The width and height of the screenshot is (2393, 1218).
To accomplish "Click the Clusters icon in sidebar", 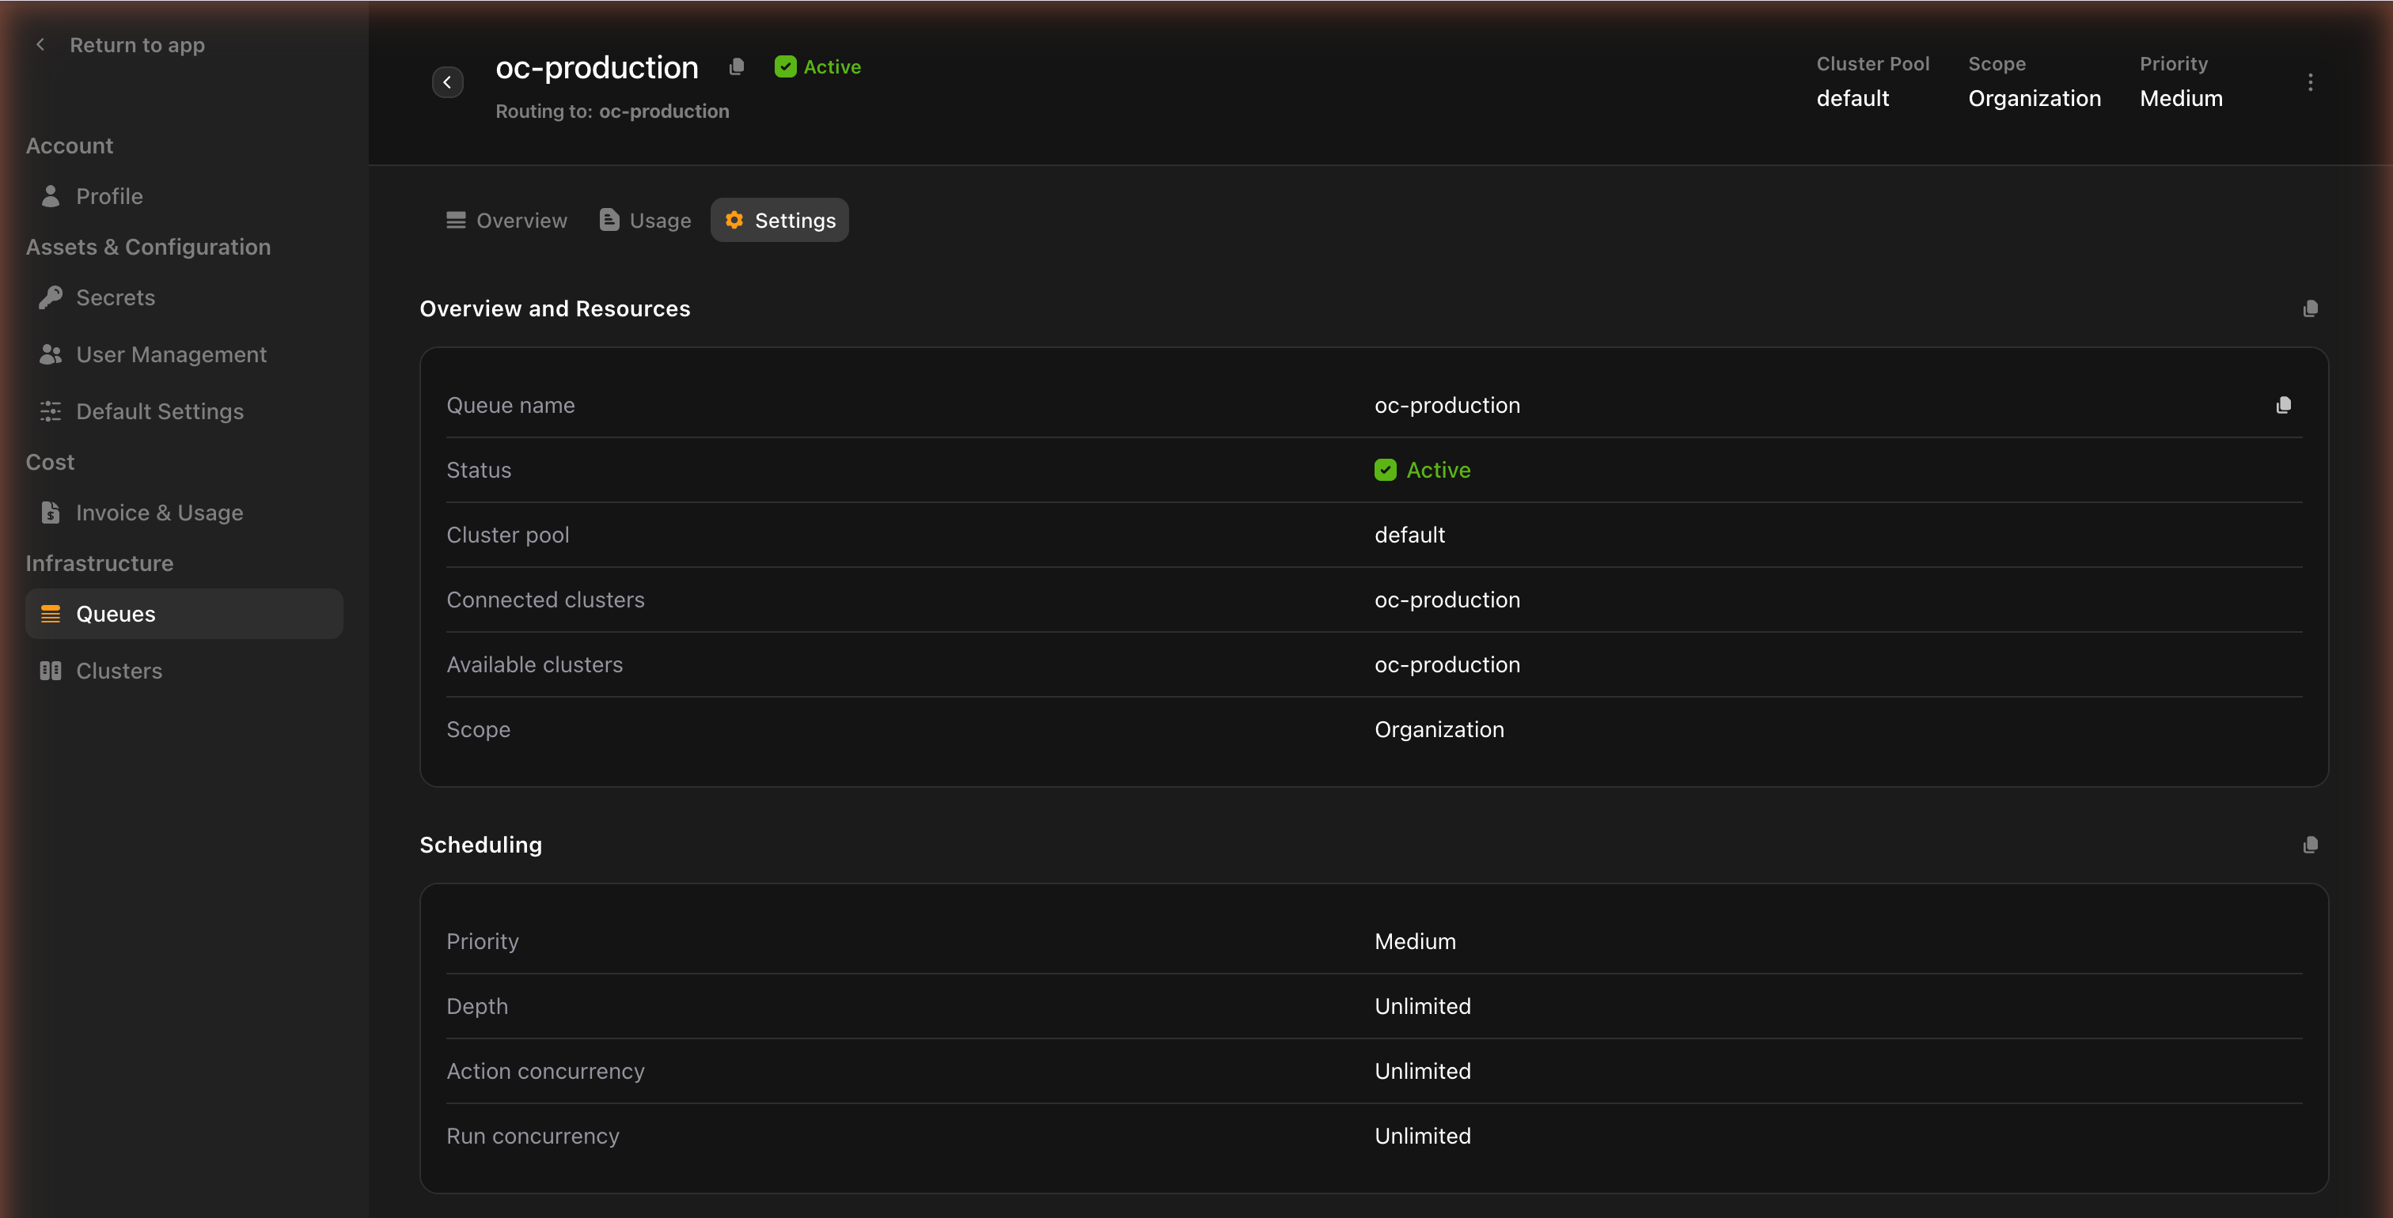I will [50, 670].
